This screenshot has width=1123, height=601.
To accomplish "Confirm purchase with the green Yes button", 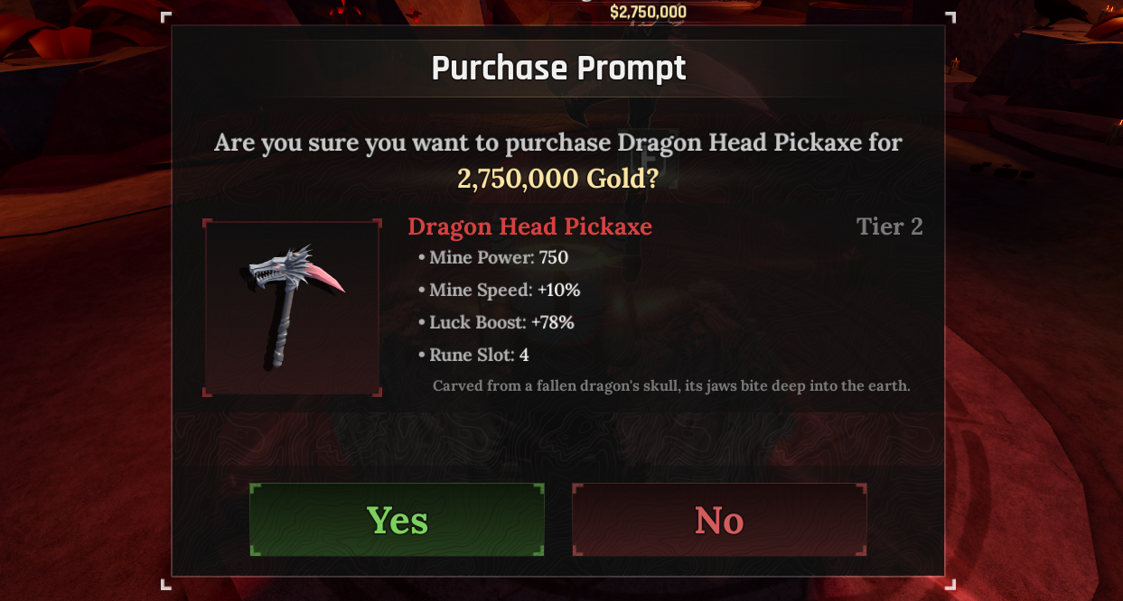I will (x=397, y=520).
